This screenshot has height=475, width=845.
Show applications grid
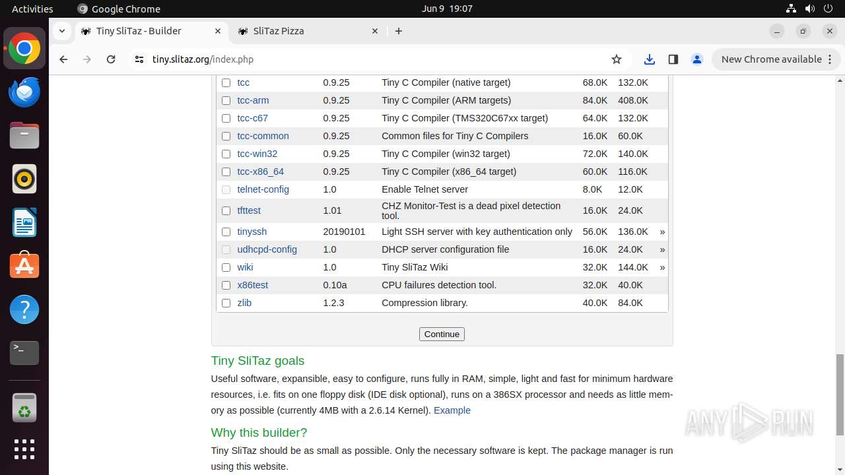click(x=24, y=449)
